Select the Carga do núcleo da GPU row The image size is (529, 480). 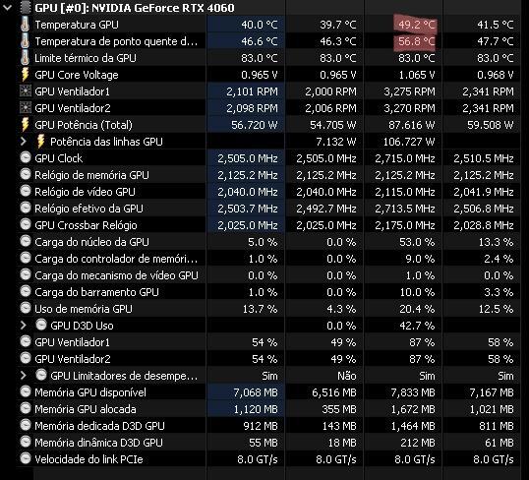(269, 242)
